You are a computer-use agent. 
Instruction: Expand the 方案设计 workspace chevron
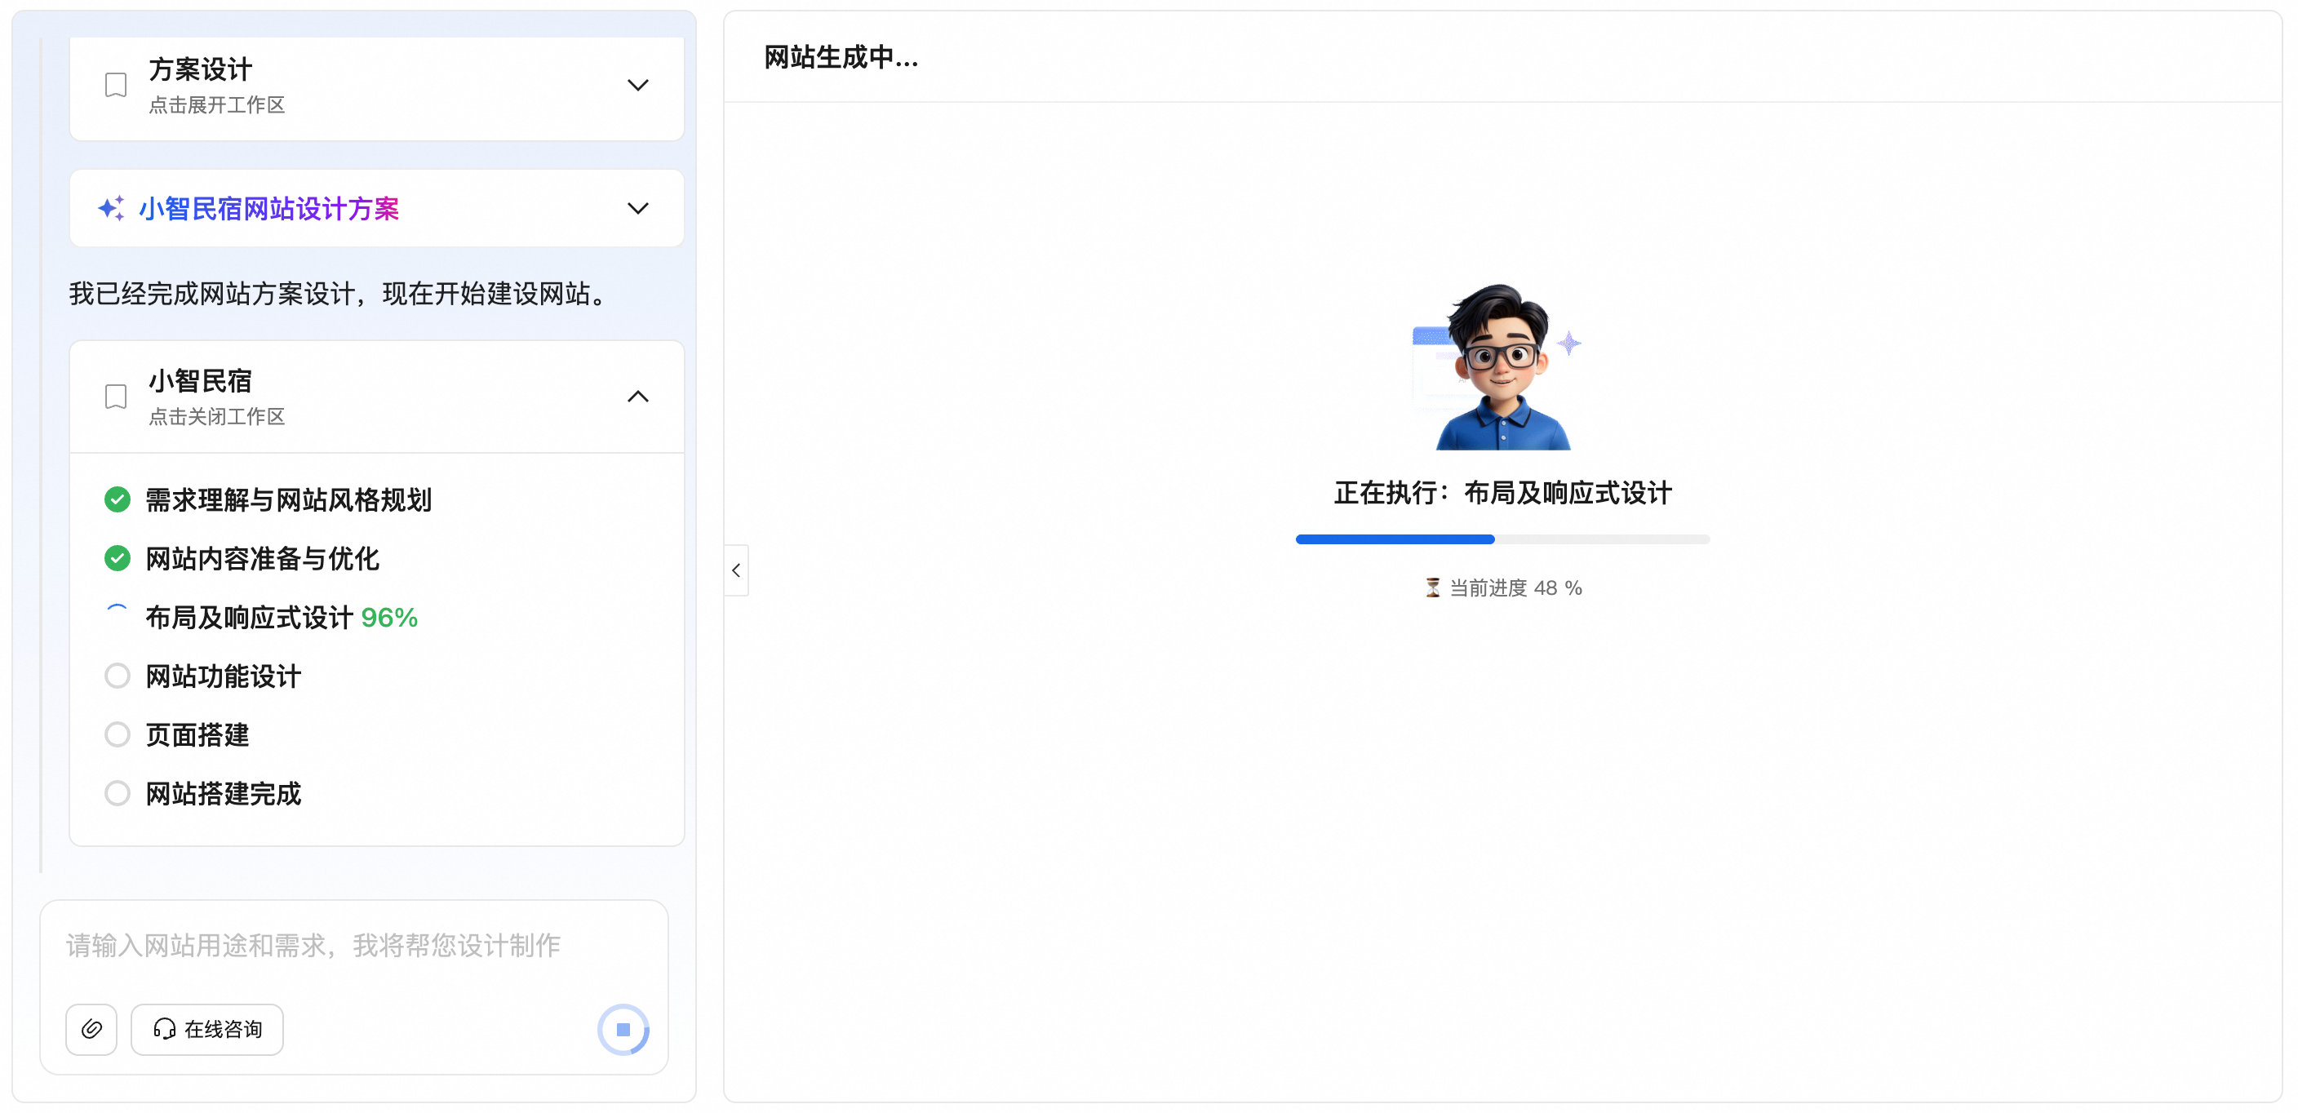tap(637, 86)
